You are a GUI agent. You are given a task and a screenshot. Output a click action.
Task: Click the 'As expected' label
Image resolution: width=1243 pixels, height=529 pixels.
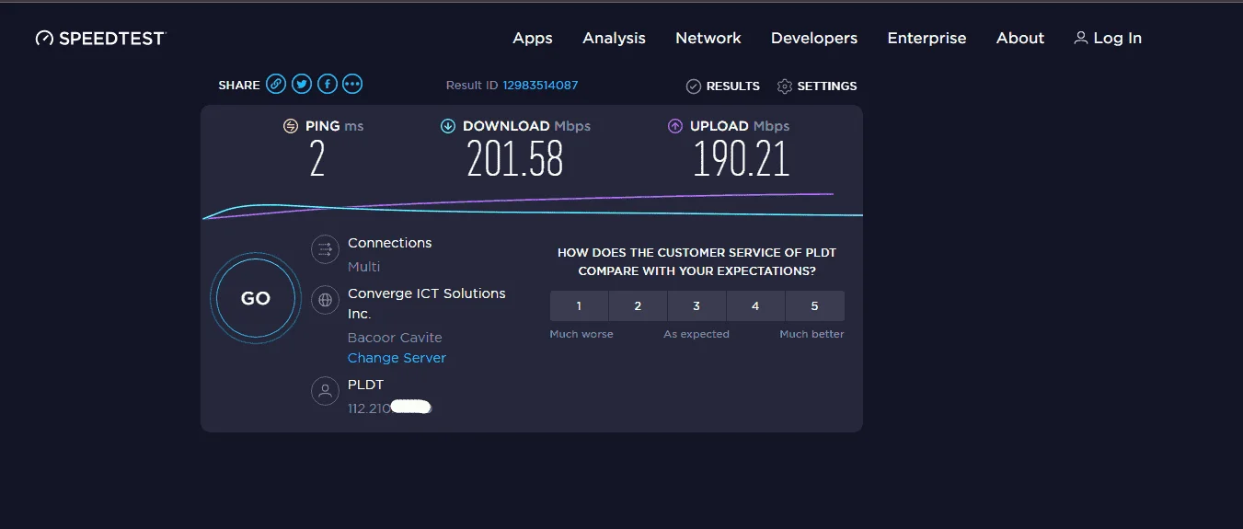click(696, 334)
